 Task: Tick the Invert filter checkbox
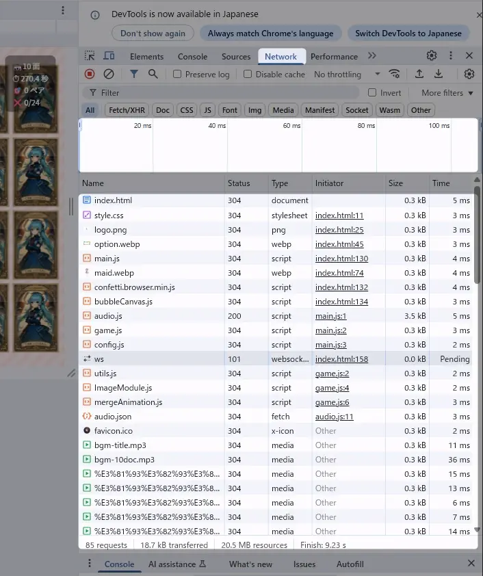[x=372, y=92]
